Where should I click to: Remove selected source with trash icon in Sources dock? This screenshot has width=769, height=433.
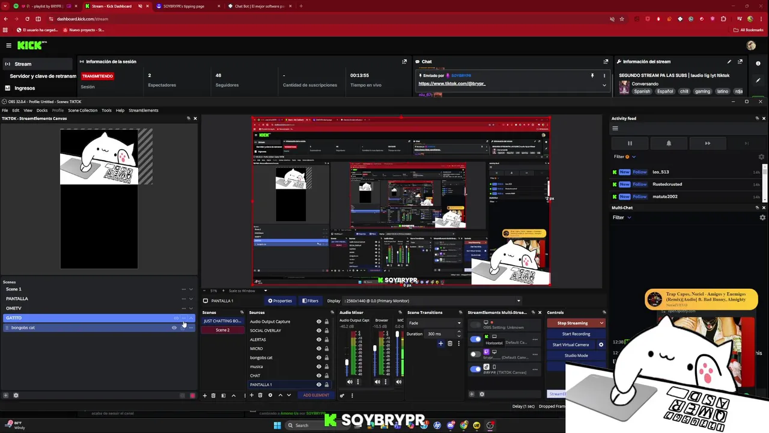pos(260,395)
